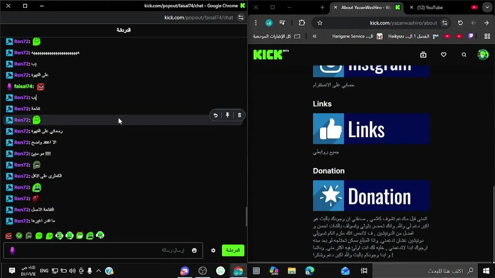495x278 pixels.
Task: Open WhatsApp from the taskbar
Action: 220,271
